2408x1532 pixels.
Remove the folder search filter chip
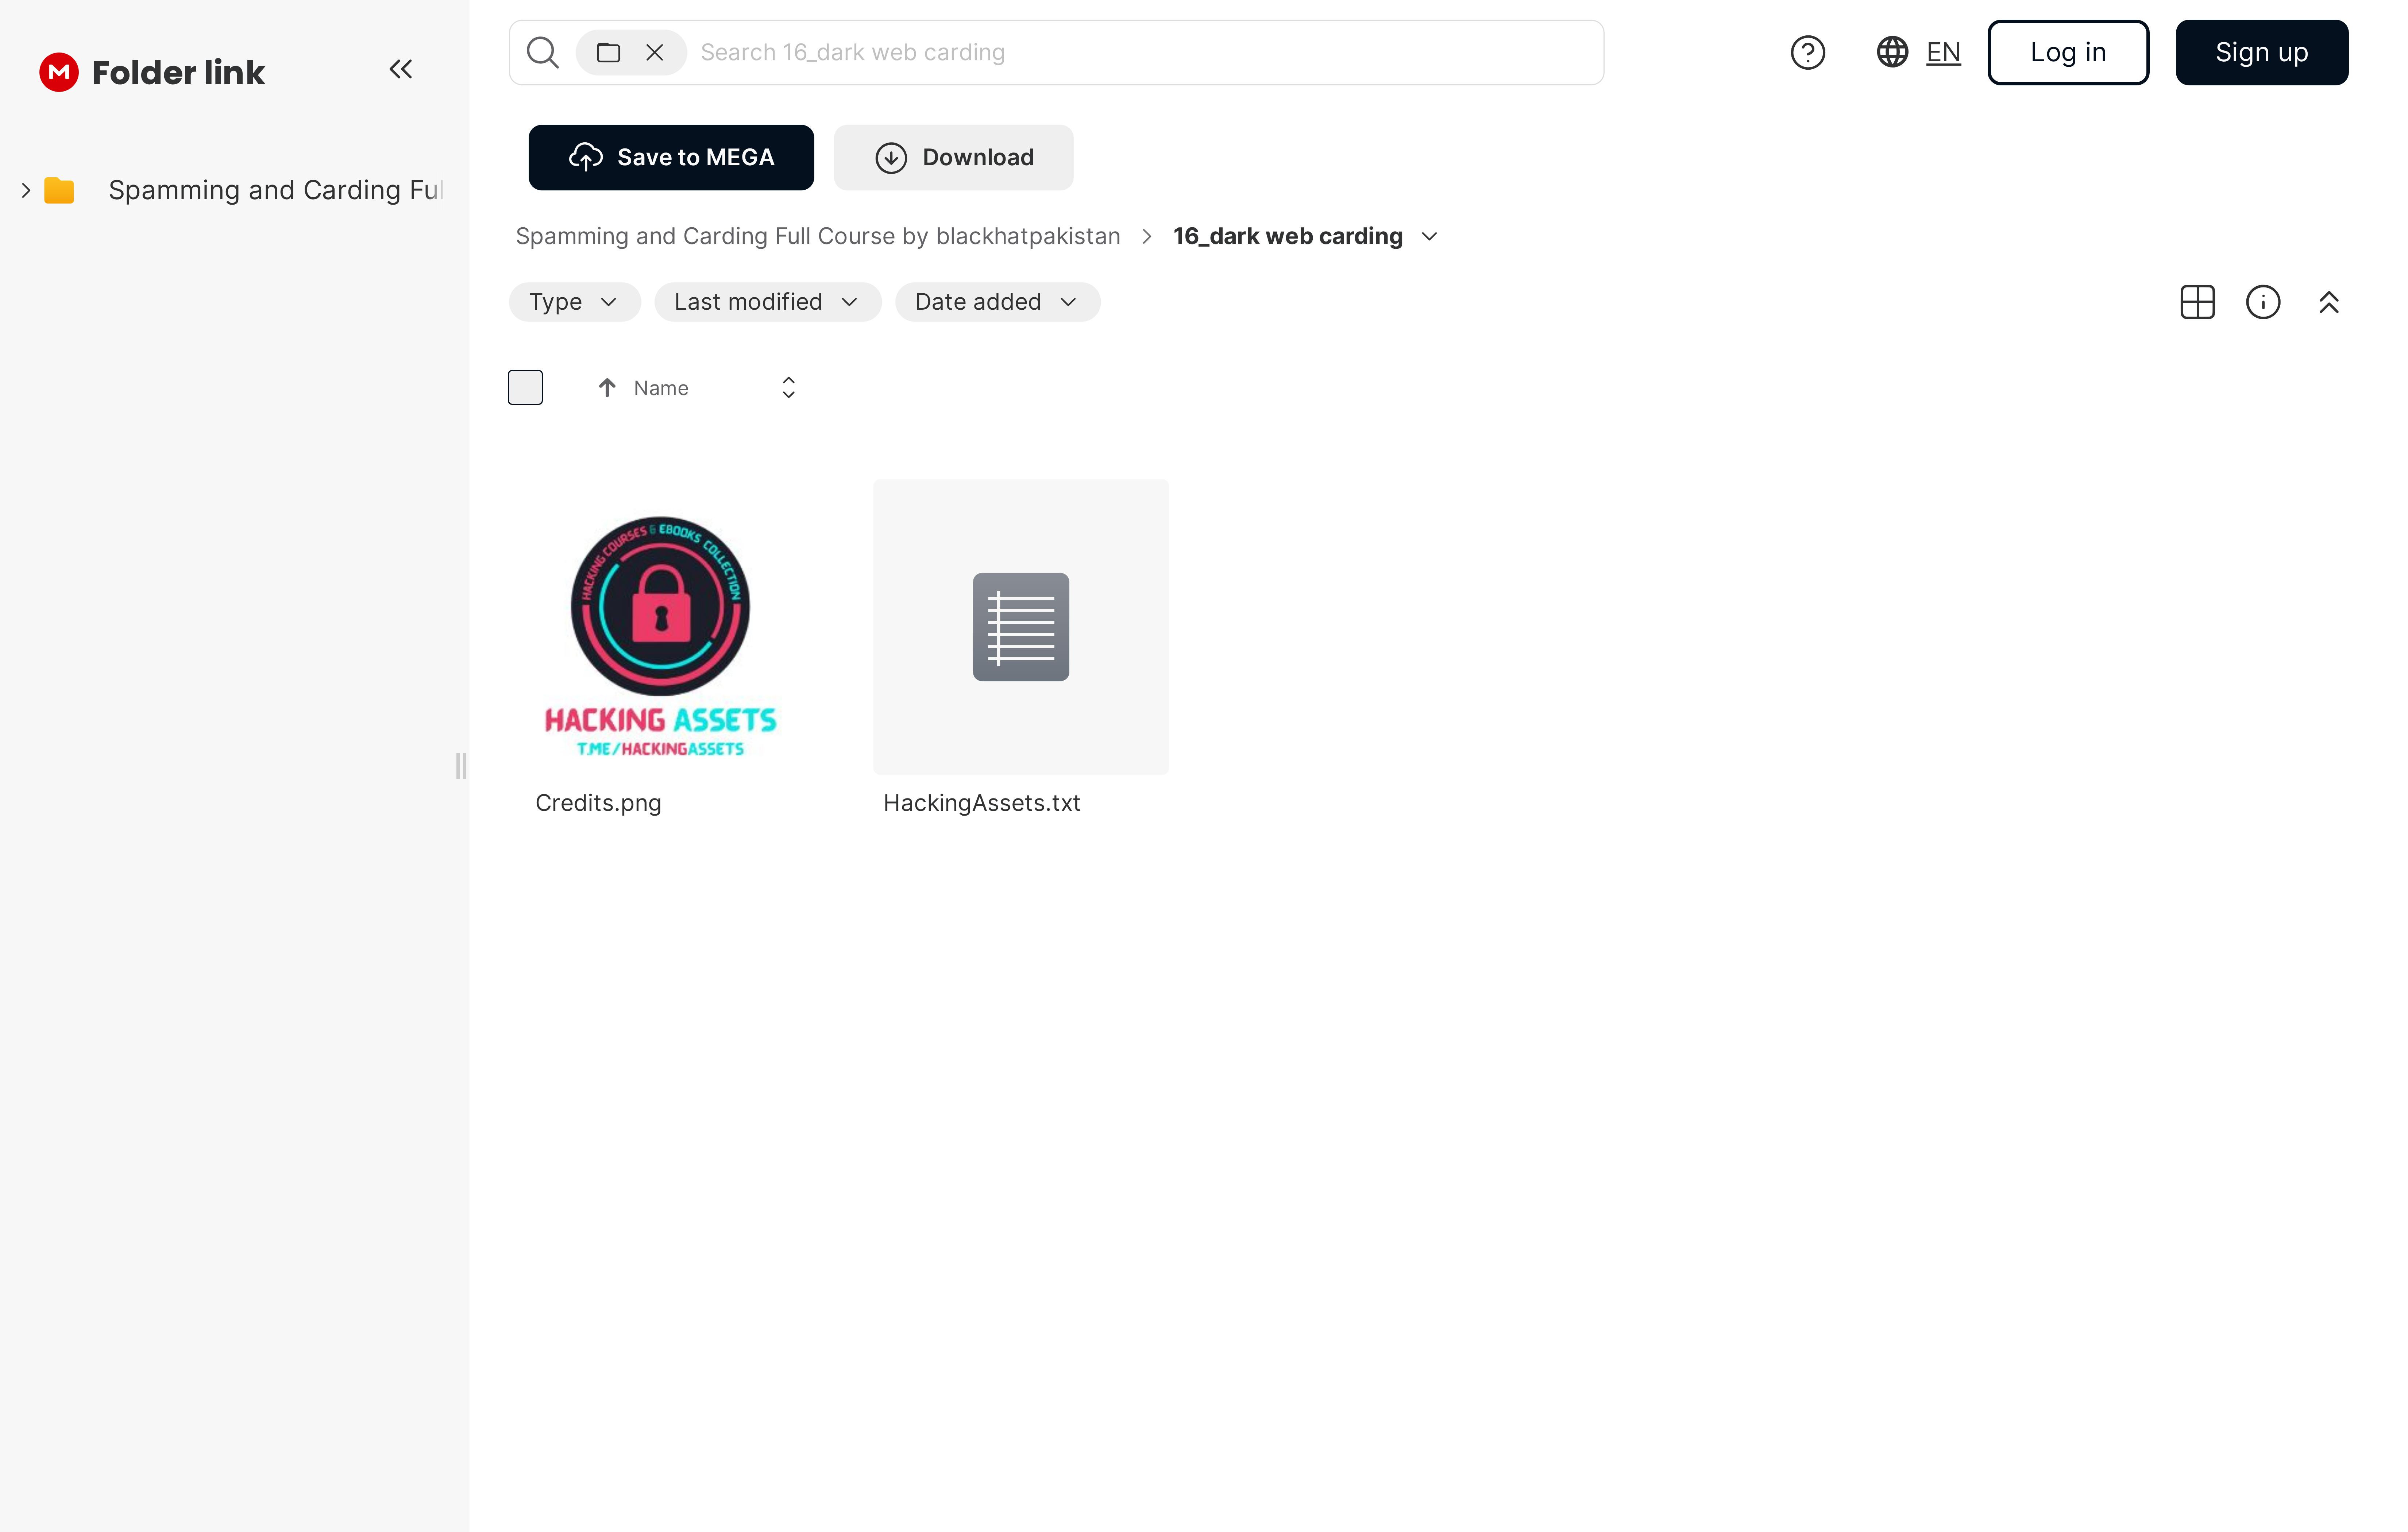(x=655, y=52)
